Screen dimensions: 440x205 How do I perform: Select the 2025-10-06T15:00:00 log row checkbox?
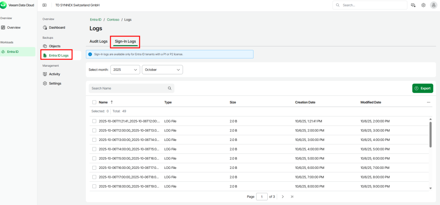(94, 158)
